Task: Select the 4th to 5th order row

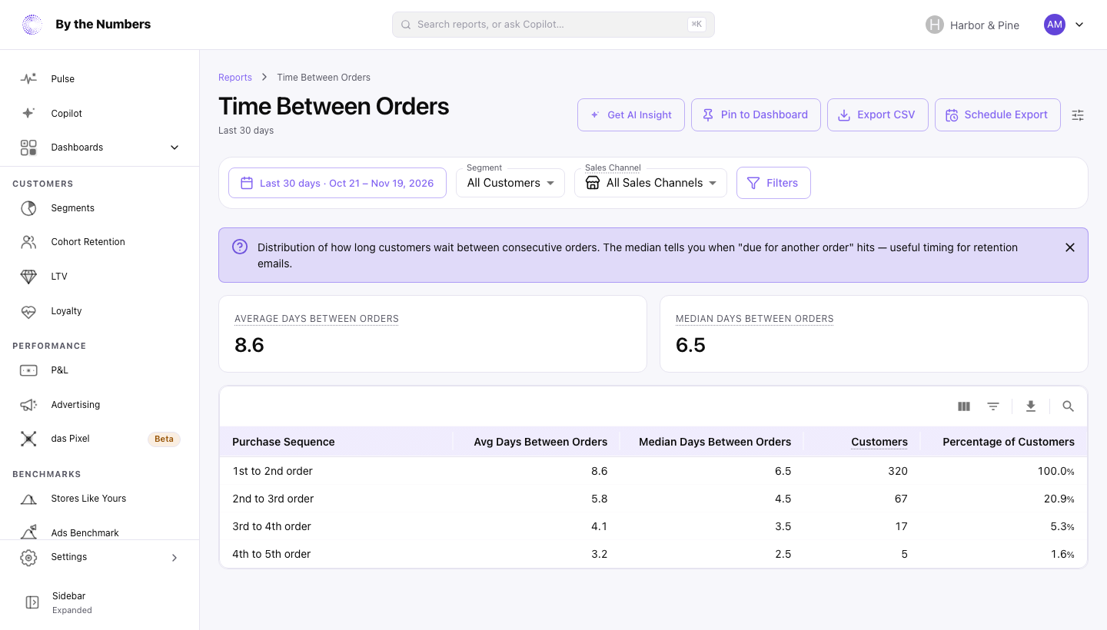Action: (653, 554)
